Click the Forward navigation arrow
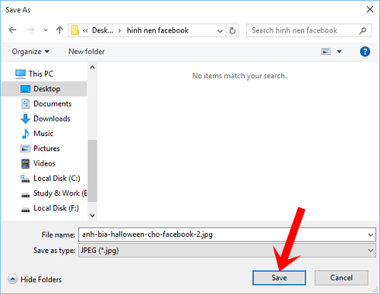Viewport: 380px width, 294px height. click(30, 30)
